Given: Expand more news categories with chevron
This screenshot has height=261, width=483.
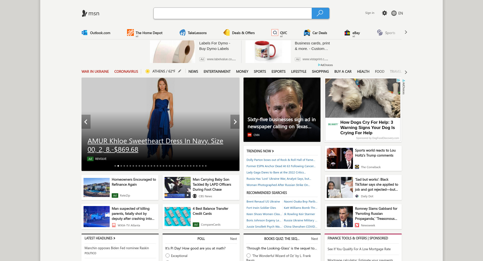Looking at the screenshot, I should (406, 72).
